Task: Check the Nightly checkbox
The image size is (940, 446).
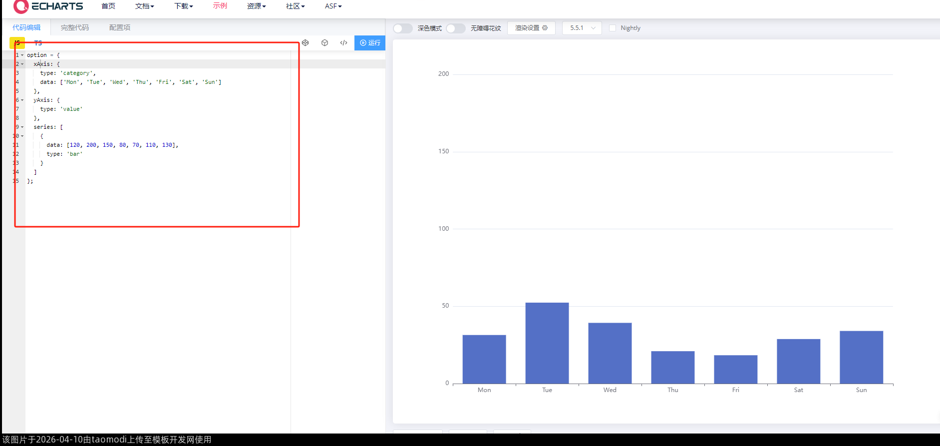Action: point(613,28)
